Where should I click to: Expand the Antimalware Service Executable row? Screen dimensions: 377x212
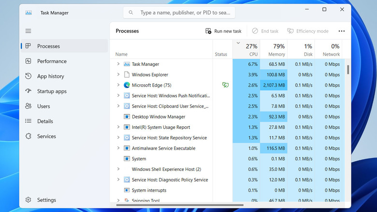point(118,148)
